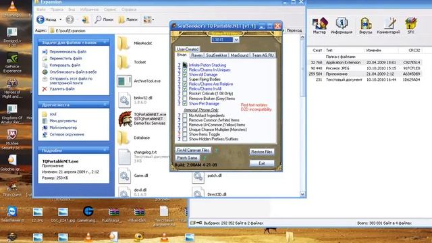Enable No Artifact Ingredients checkbox
432x243 pixels.
pyautogui.click(x=184, y=115)
